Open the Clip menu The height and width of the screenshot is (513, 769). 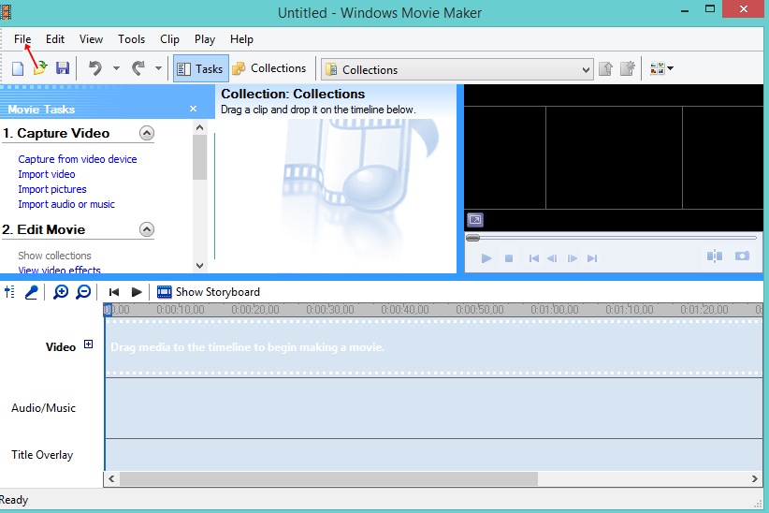click(169, 39)
